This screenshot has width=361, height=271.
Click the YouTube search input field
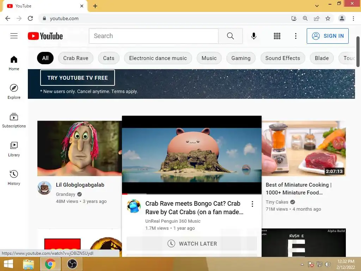click(154, 36)
